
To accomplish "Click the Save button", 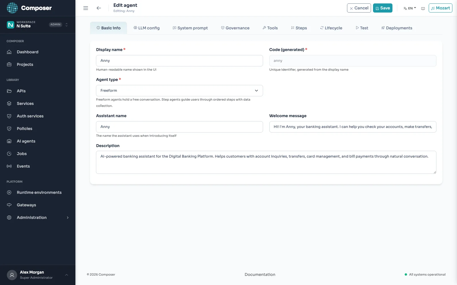I will pos(383,8).
